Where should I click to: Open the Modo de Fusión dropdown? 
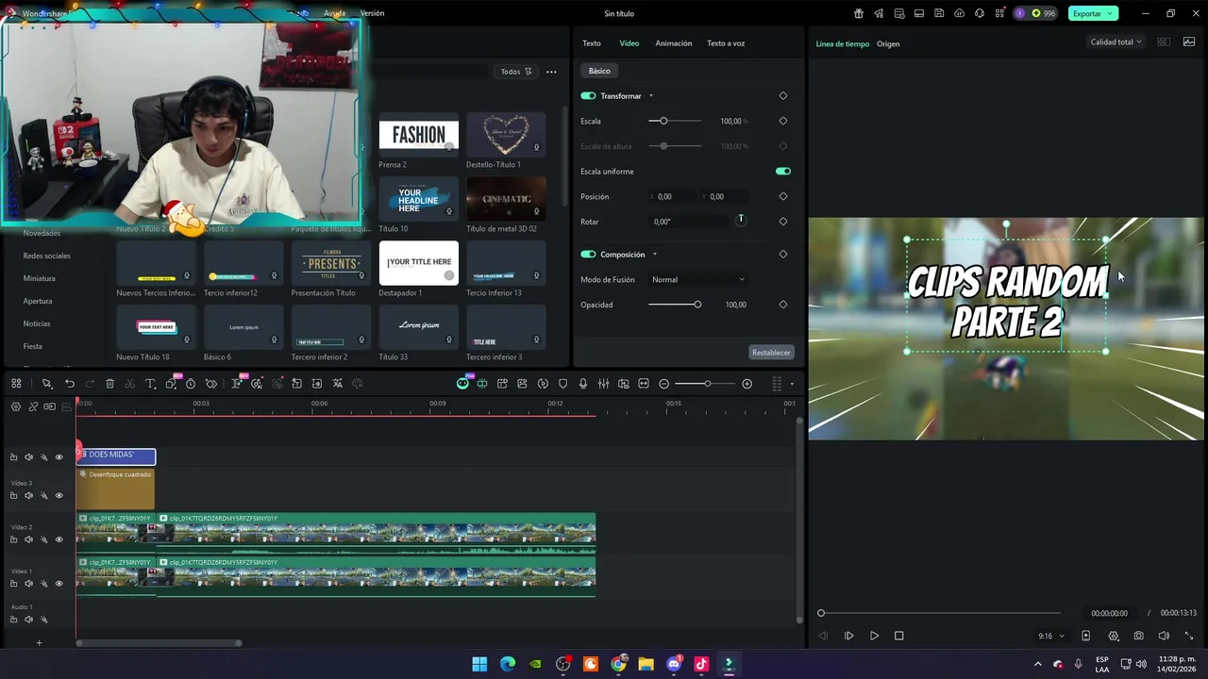698,279
